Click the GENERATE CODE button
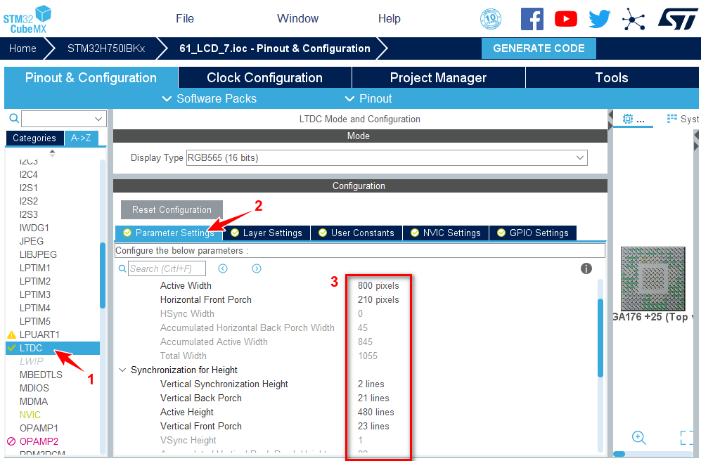 tap(539, 48)
